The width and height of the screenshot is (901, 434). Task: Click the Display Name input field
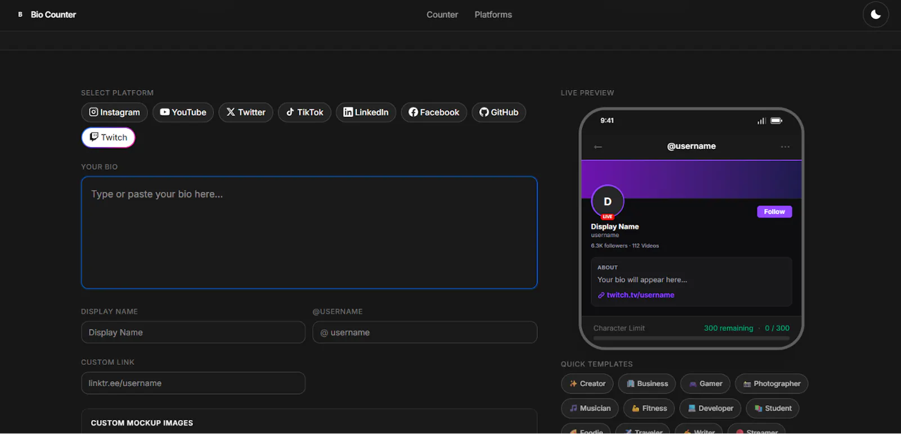[x=193, y=332]
